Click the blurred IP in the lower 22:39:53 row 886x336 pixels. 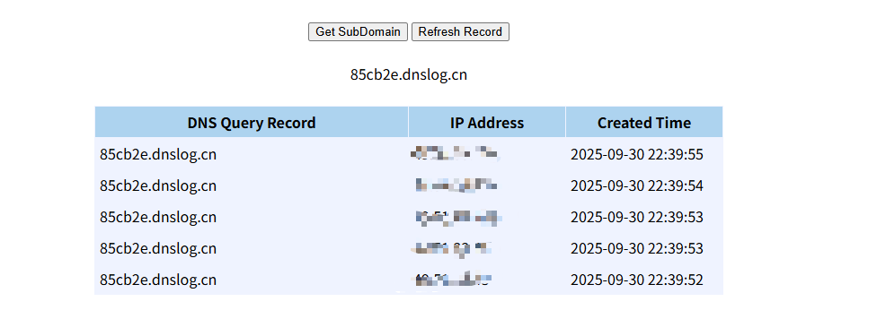coord(453,248)
